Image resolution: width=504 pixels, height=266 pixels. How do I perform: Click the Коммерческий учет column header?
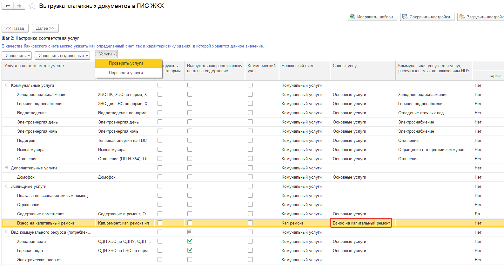[x=262, y=70]
